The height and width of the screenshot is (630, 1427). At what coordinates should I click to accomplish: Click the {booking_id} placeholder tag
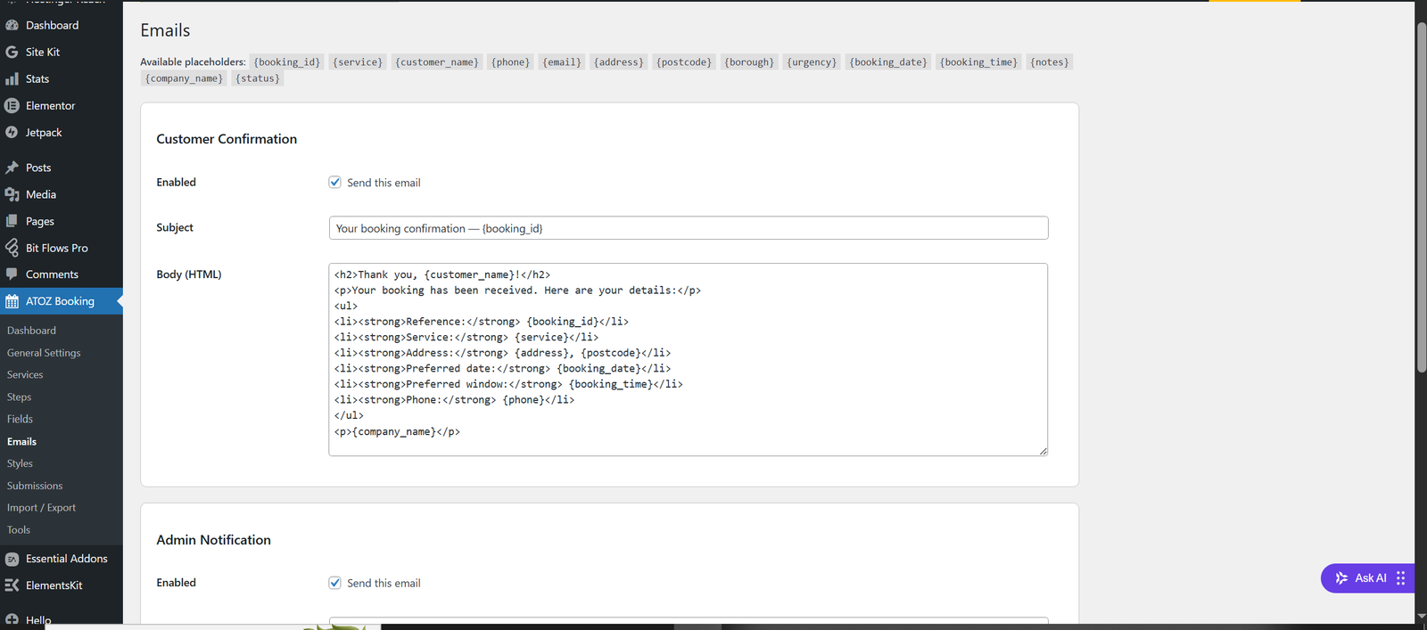coord(286,62)
